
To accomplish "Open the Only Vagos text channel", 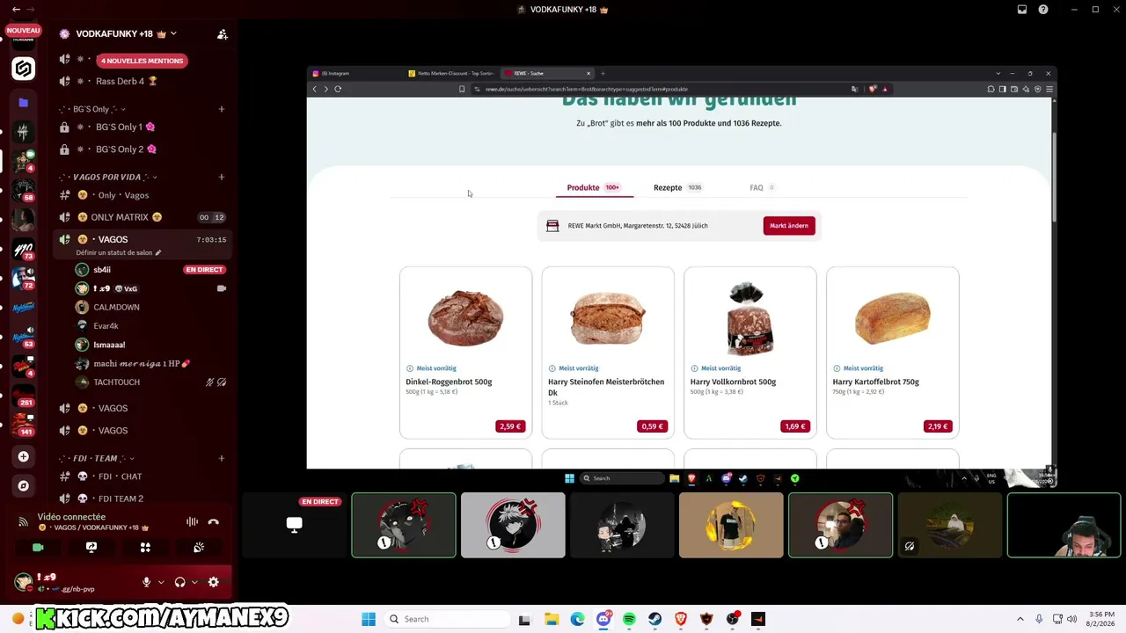I will point(143,195).
